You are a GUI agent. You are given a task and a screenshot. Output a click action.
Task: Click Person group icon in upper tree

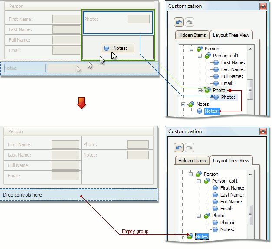coord(200,49)
